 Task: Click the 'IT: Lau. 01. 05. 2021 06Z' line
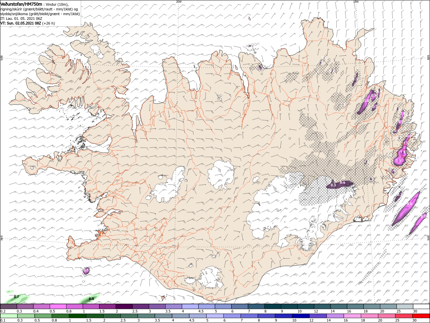click(x=21, y=19)
